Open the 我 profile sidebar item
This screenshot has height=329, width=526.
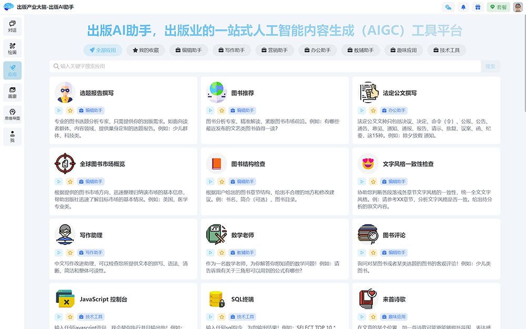[12, 136]
